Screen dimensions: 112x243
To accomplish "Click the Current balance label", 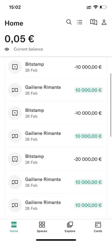I will (x=28, y=49).
